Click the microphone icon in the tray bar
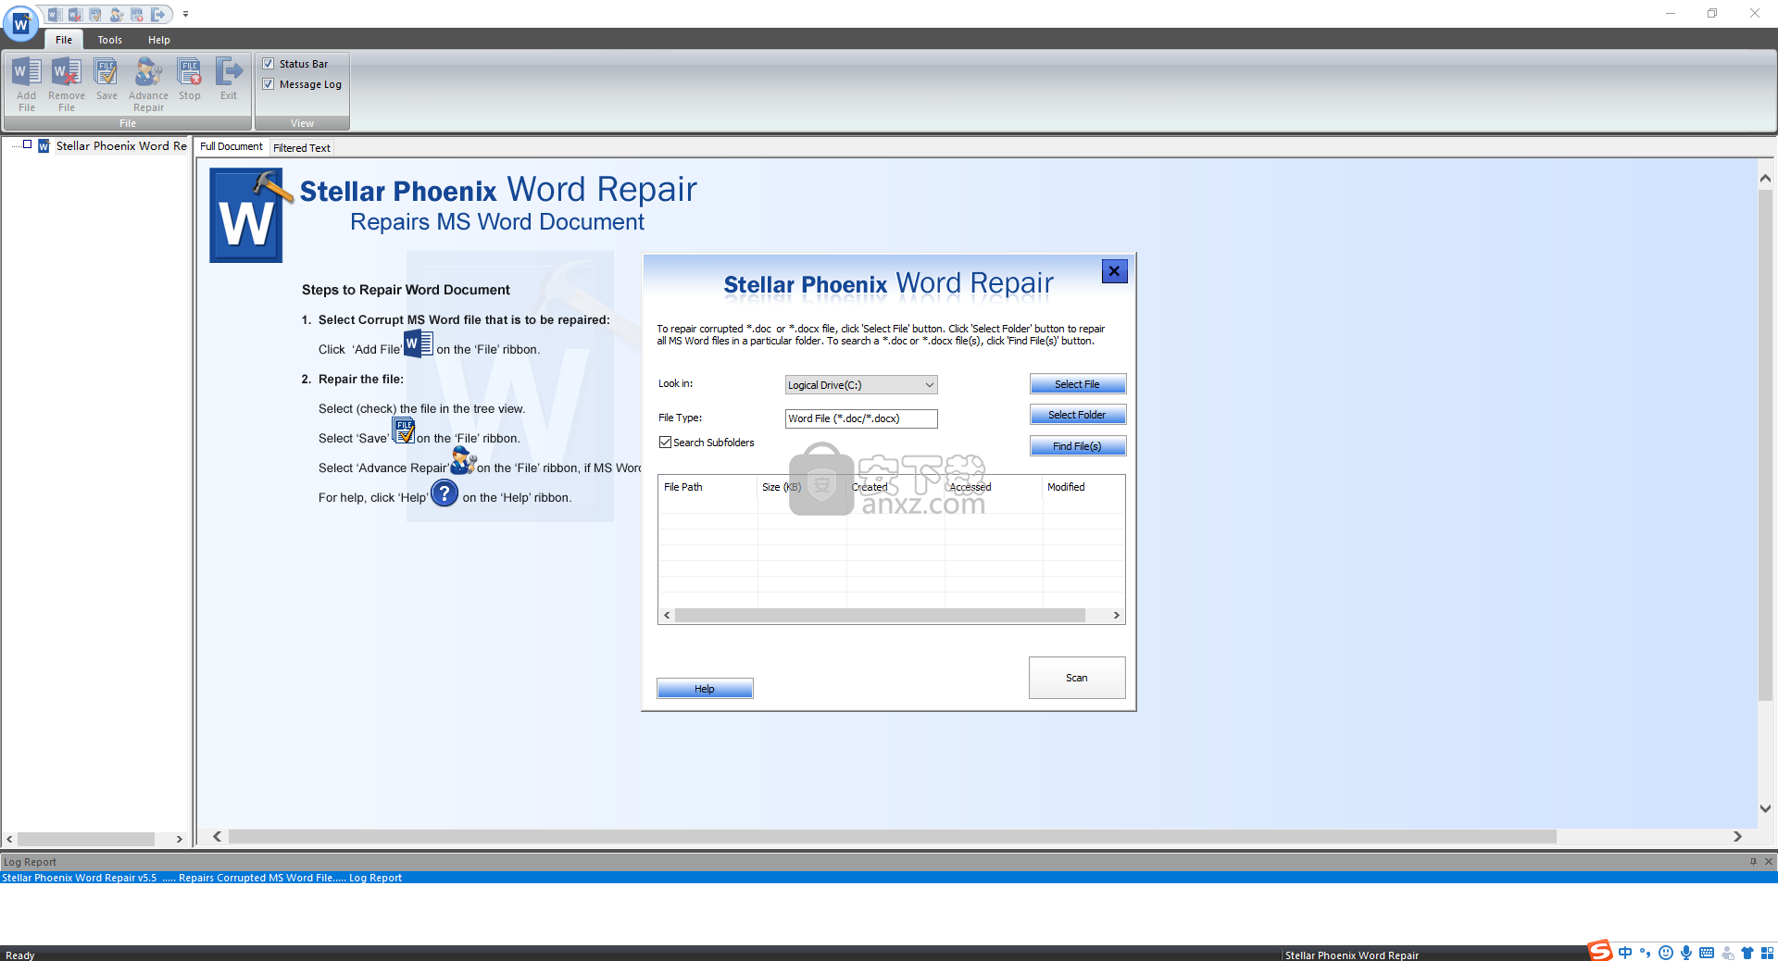The image size is (1778, 961). point(1686,953)
